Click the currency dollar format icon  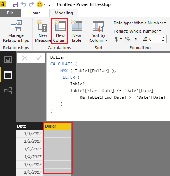pyautogui.click(x=116, y=39)
